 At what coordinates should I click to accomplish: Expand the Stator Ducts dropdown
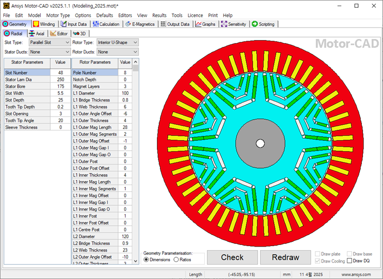[67, 52]
